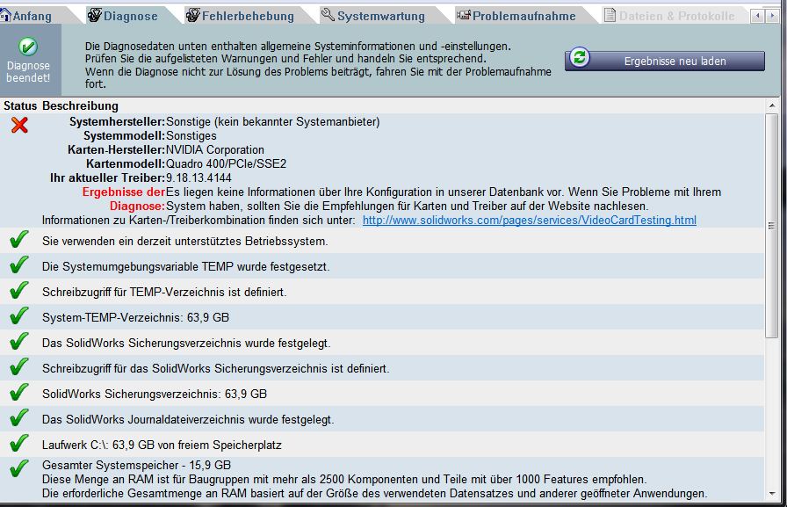Click the check mark beside System-TEMP-Verzeichnis
The width and height of the screenshot is (787, 507).
click(19, 315)
